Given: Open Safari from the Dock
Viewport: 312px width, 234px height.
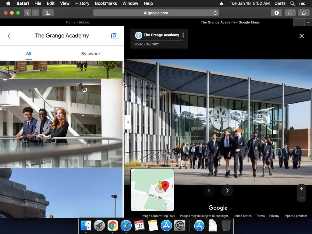Looking at the screenshot, I should tap(126, 225).
